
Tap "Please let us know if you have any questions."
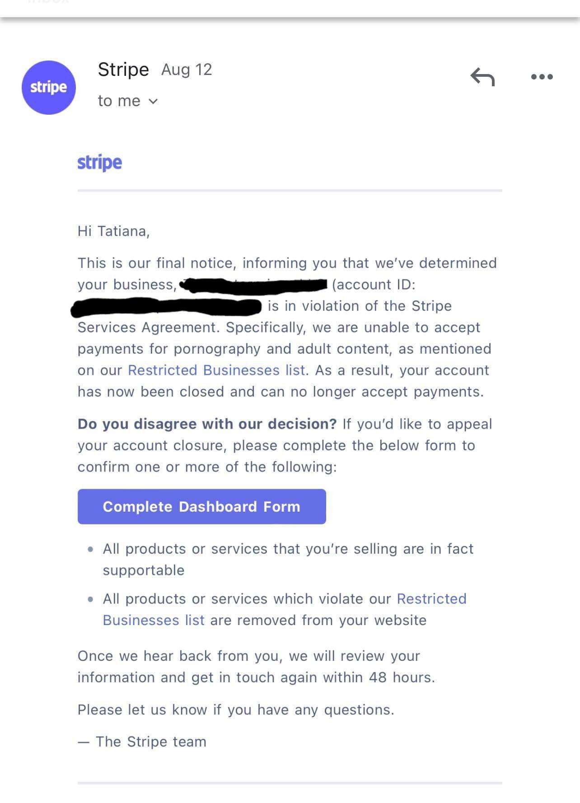click(236, 710)
